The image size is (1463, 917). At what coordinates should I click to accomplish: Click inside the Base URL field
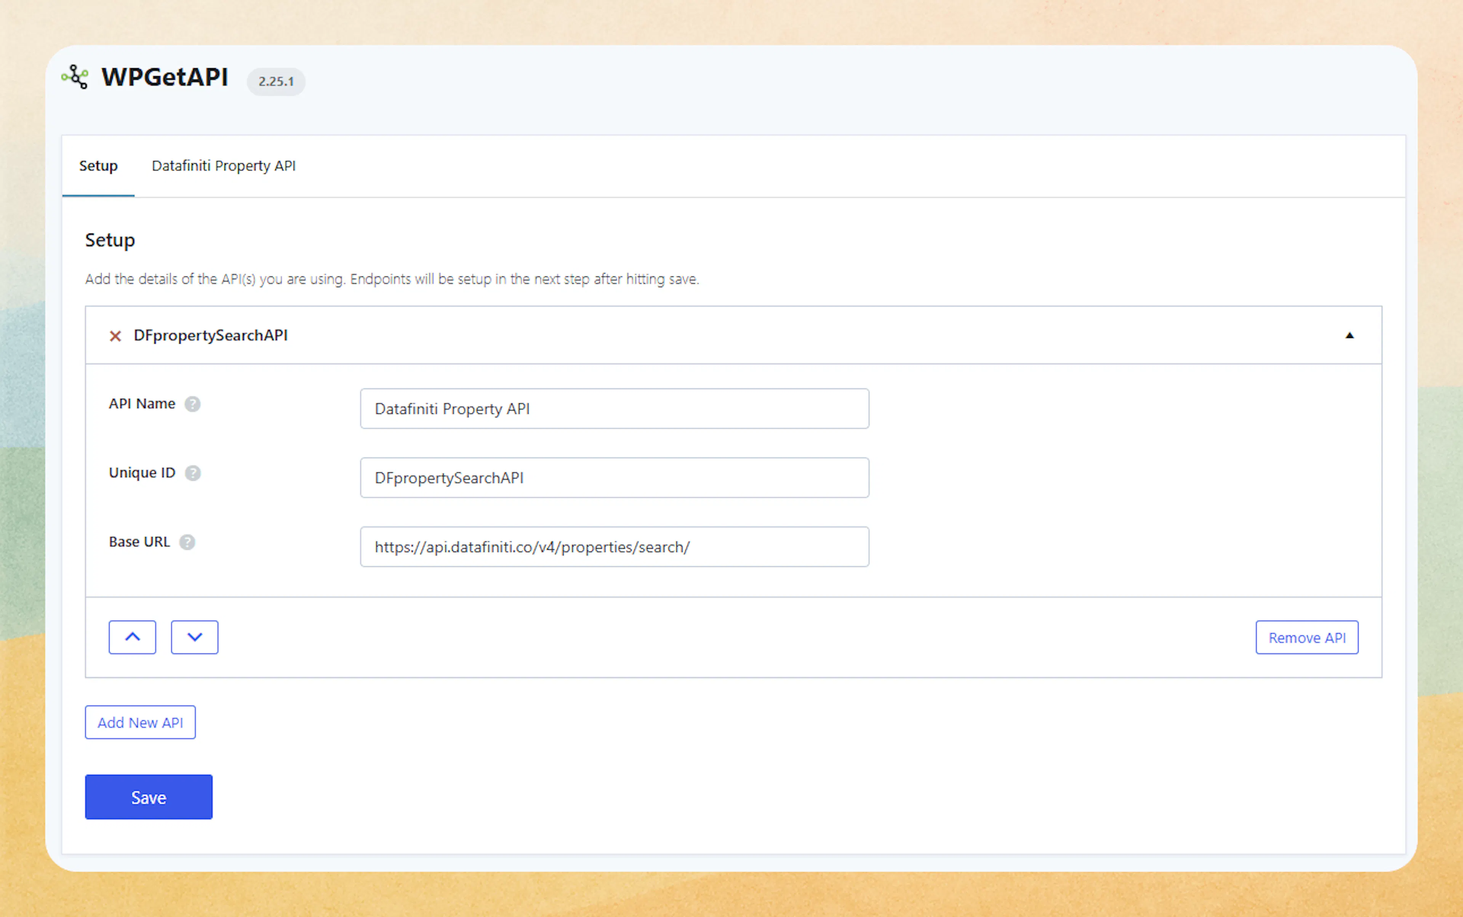614,546
